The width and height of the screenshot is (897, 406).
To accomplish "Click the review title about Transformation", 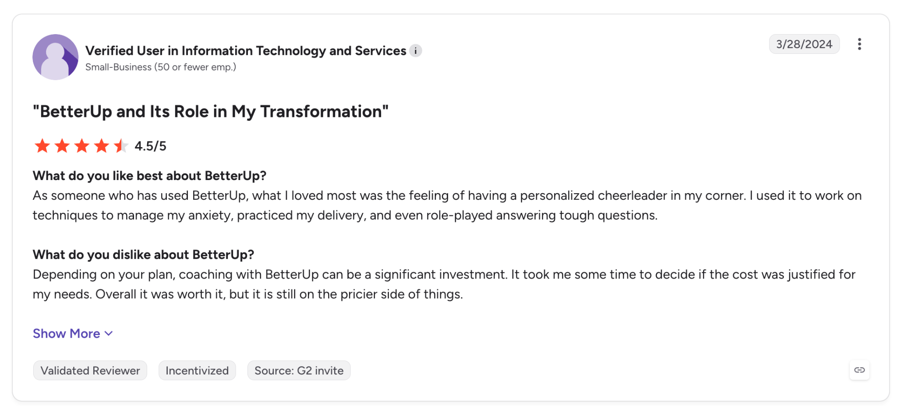I will click(x=211, y=112).
